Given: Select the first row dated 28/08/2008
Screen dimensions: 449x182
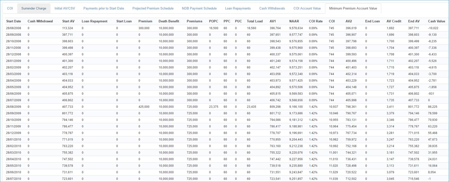Looking at the screenshot, I should pos(14,28).
